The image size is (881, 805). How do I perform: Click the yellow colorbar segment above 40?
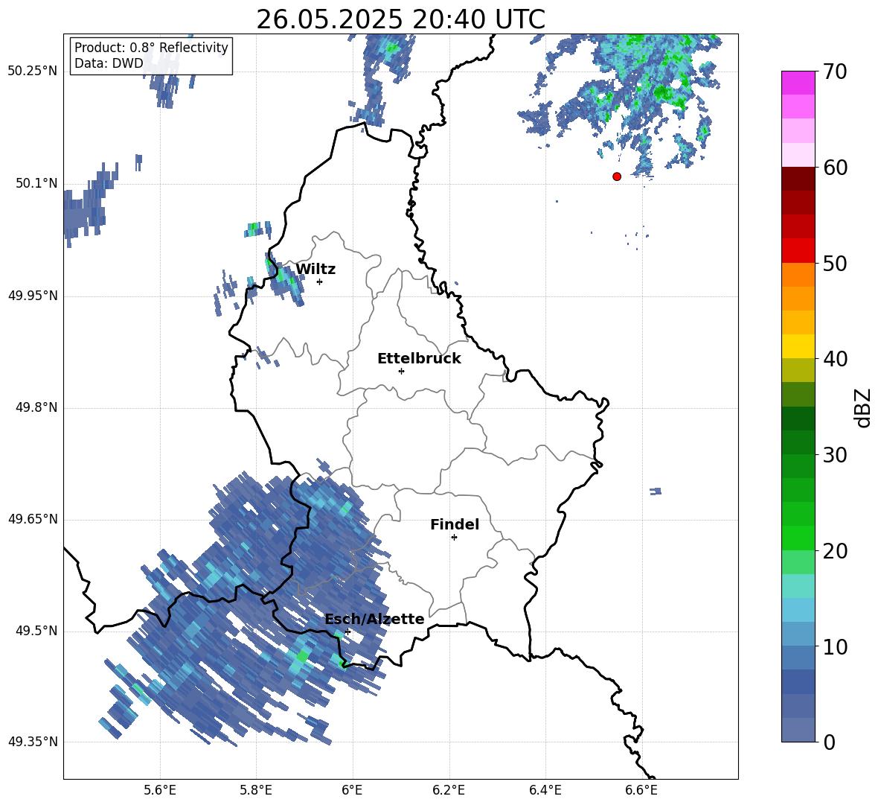tap(798, 346)
